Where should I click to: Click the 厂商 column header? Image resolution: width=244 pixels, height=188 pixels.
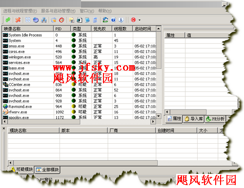click(x=132, y=131)
